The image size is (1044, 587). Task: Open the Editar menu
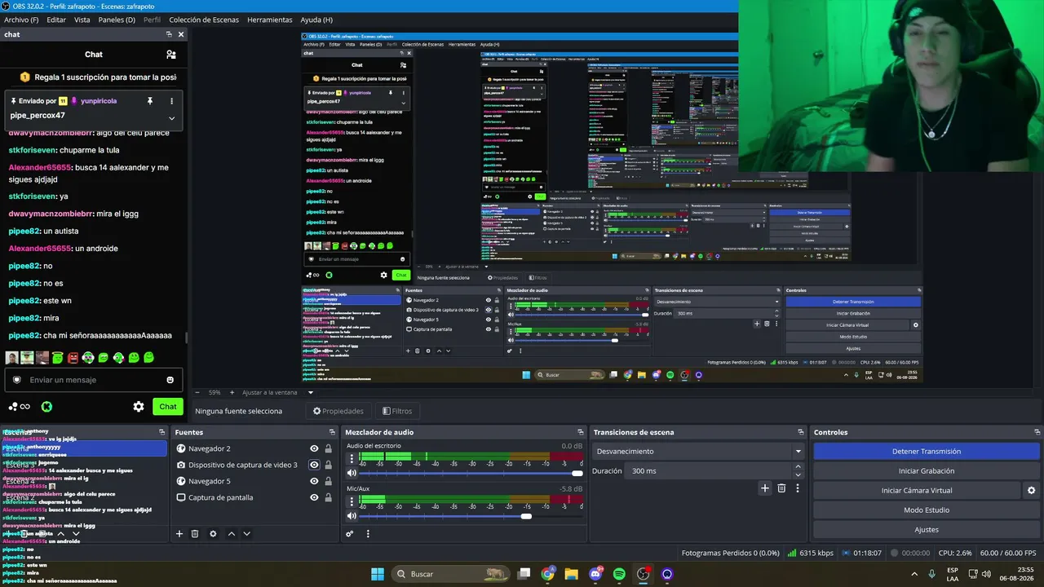56,20
